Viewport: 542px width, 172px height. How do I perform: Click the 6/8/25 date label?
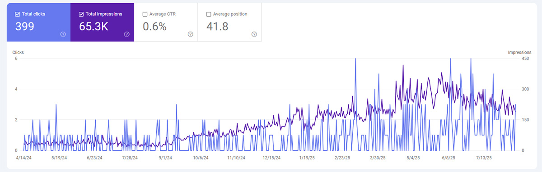coord(448,158)
